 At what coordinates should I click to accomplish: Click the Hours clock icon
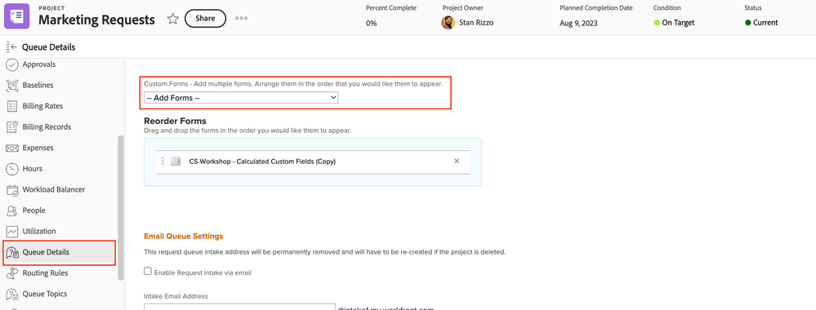pyautogui.click(x=12, y=169)
